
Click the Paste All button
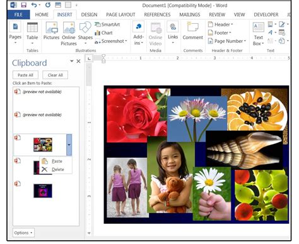pyautogui.click(x=25, y=75)
